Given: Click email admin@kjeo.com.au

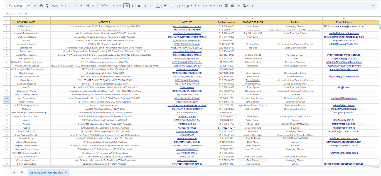Looking at the screenshot, I should 344,105.
